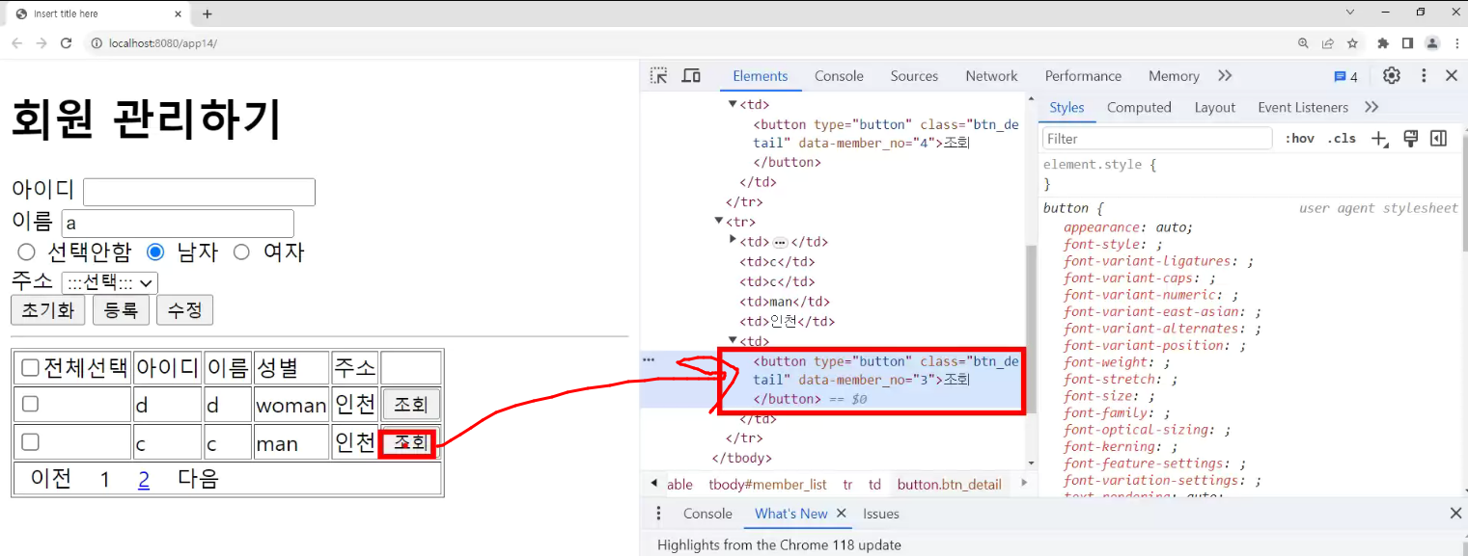Screen dimensions: 1468x556
Task: Click the styles Filter input field
Action: (1157, 139)
